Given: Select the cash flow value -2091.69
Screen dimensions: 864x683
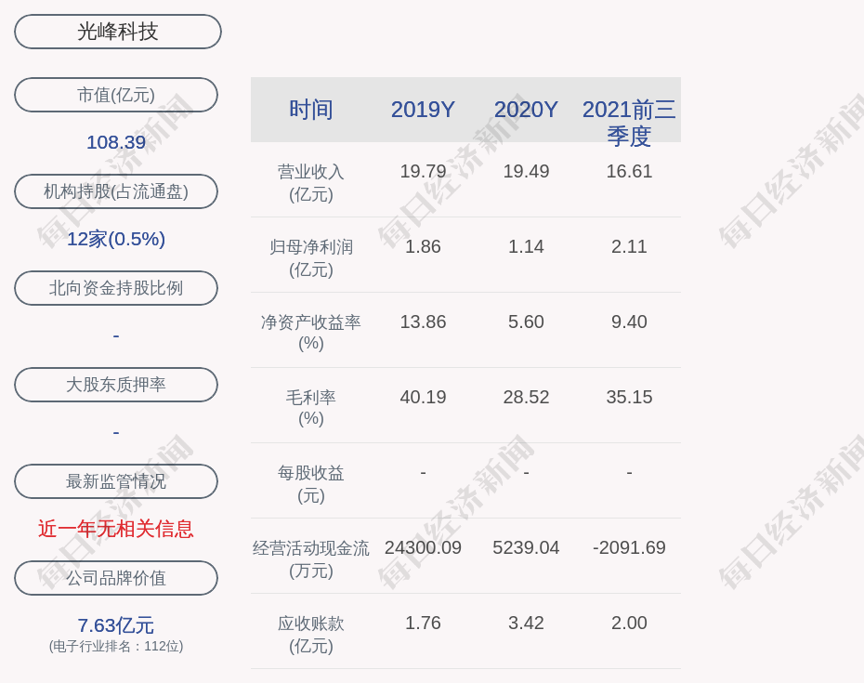Looking at the screenshot, I should pyautogui.click(x=629, y=547).
